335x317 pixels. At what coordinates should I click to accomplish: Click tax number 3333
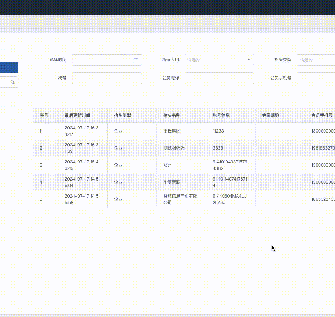tap(218, 148)
